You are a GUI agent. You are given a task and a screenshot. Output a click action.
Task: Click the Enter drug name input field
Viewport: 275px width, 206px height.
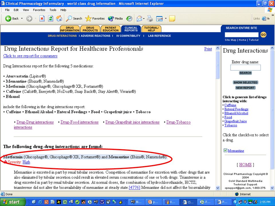click(x=245, y=68)
